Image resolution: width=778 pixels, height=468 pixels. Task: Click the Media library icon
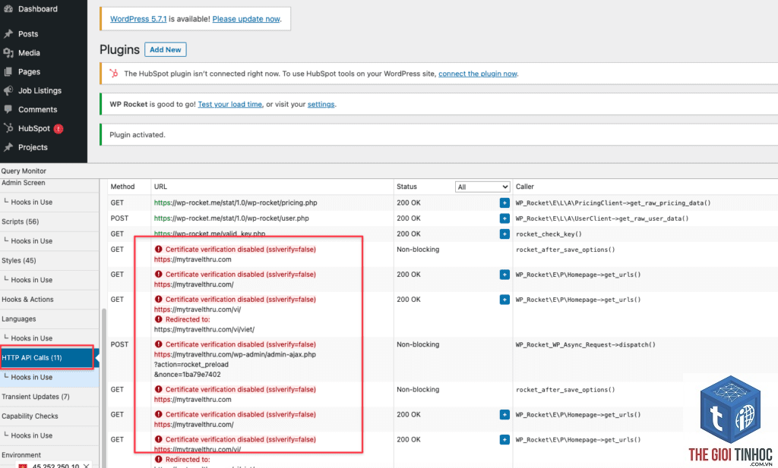[8, 52]
